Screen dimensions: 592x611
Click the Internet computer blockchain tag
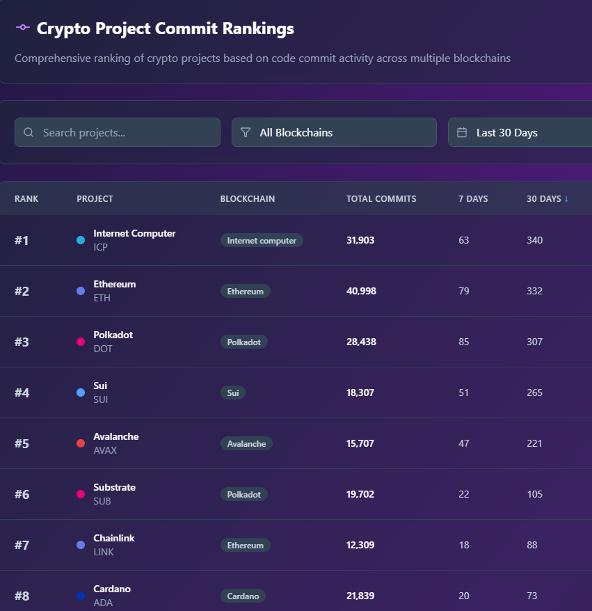(x=262, y=240)
